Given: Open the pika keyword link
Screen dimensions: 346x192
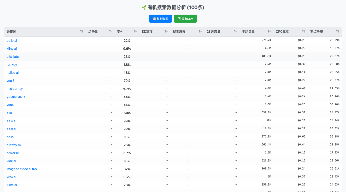Looking at the screenshot, I should pos(10,113).
